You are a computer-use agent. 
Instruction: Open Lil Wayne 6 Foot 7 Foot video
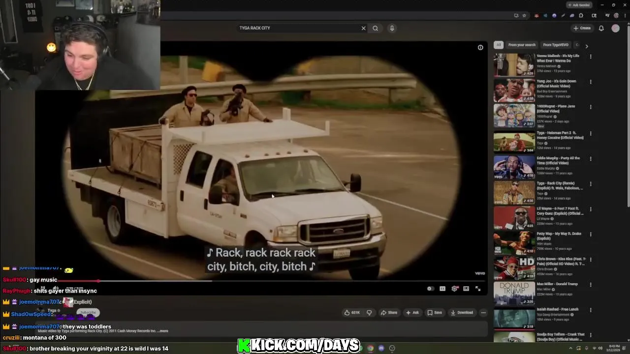(x=514, y=217)
